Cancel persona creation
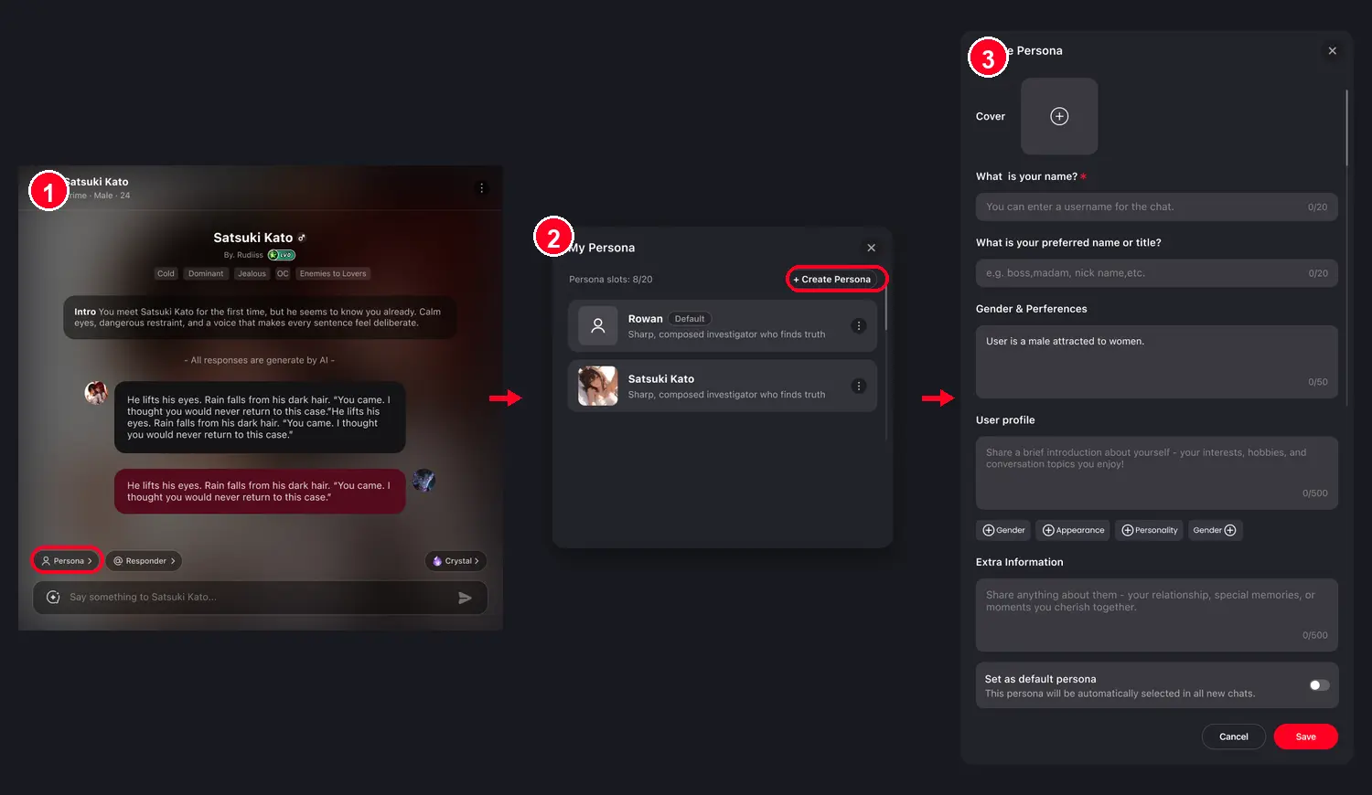The image size is (1372, 795). (x=1234, y=737)
